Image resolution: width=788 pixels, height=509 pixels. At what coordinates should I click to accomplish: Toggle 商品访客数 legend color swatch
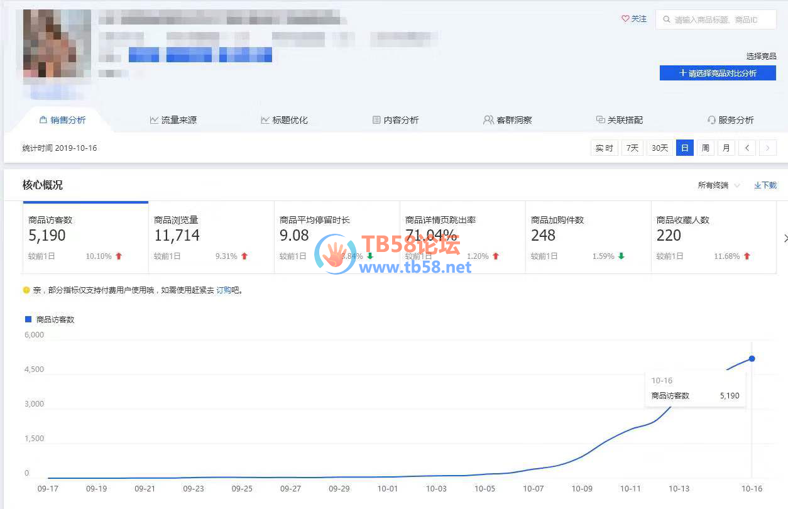(x=28, y=319)
